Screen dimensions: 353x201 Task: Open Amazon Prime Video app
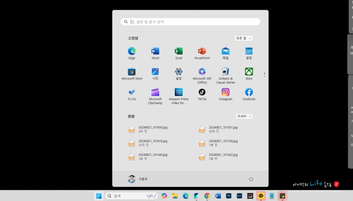179,96
